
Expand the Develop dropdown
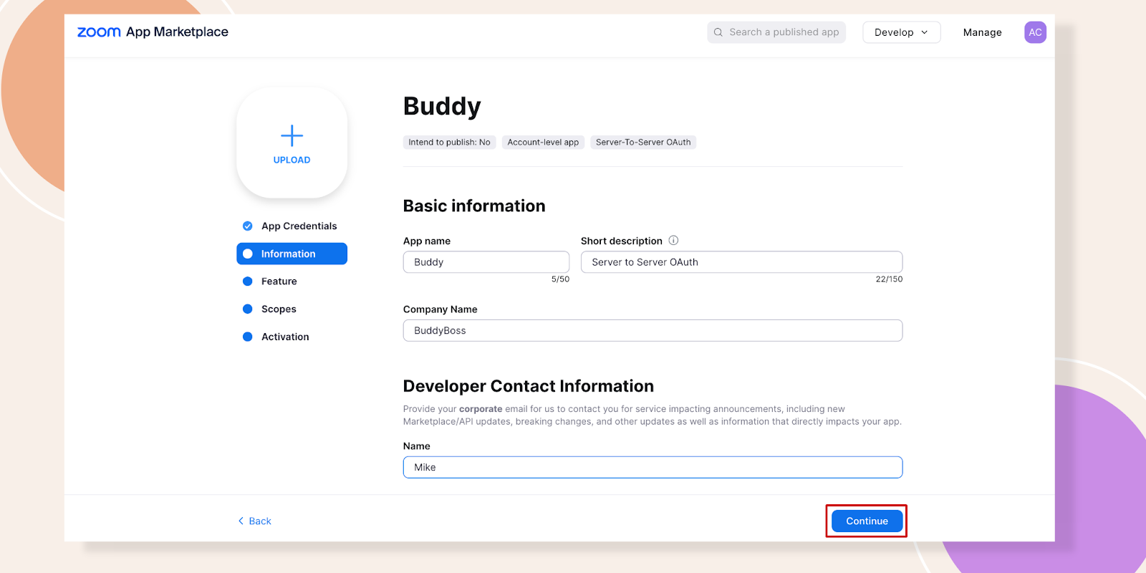point(901,32)
